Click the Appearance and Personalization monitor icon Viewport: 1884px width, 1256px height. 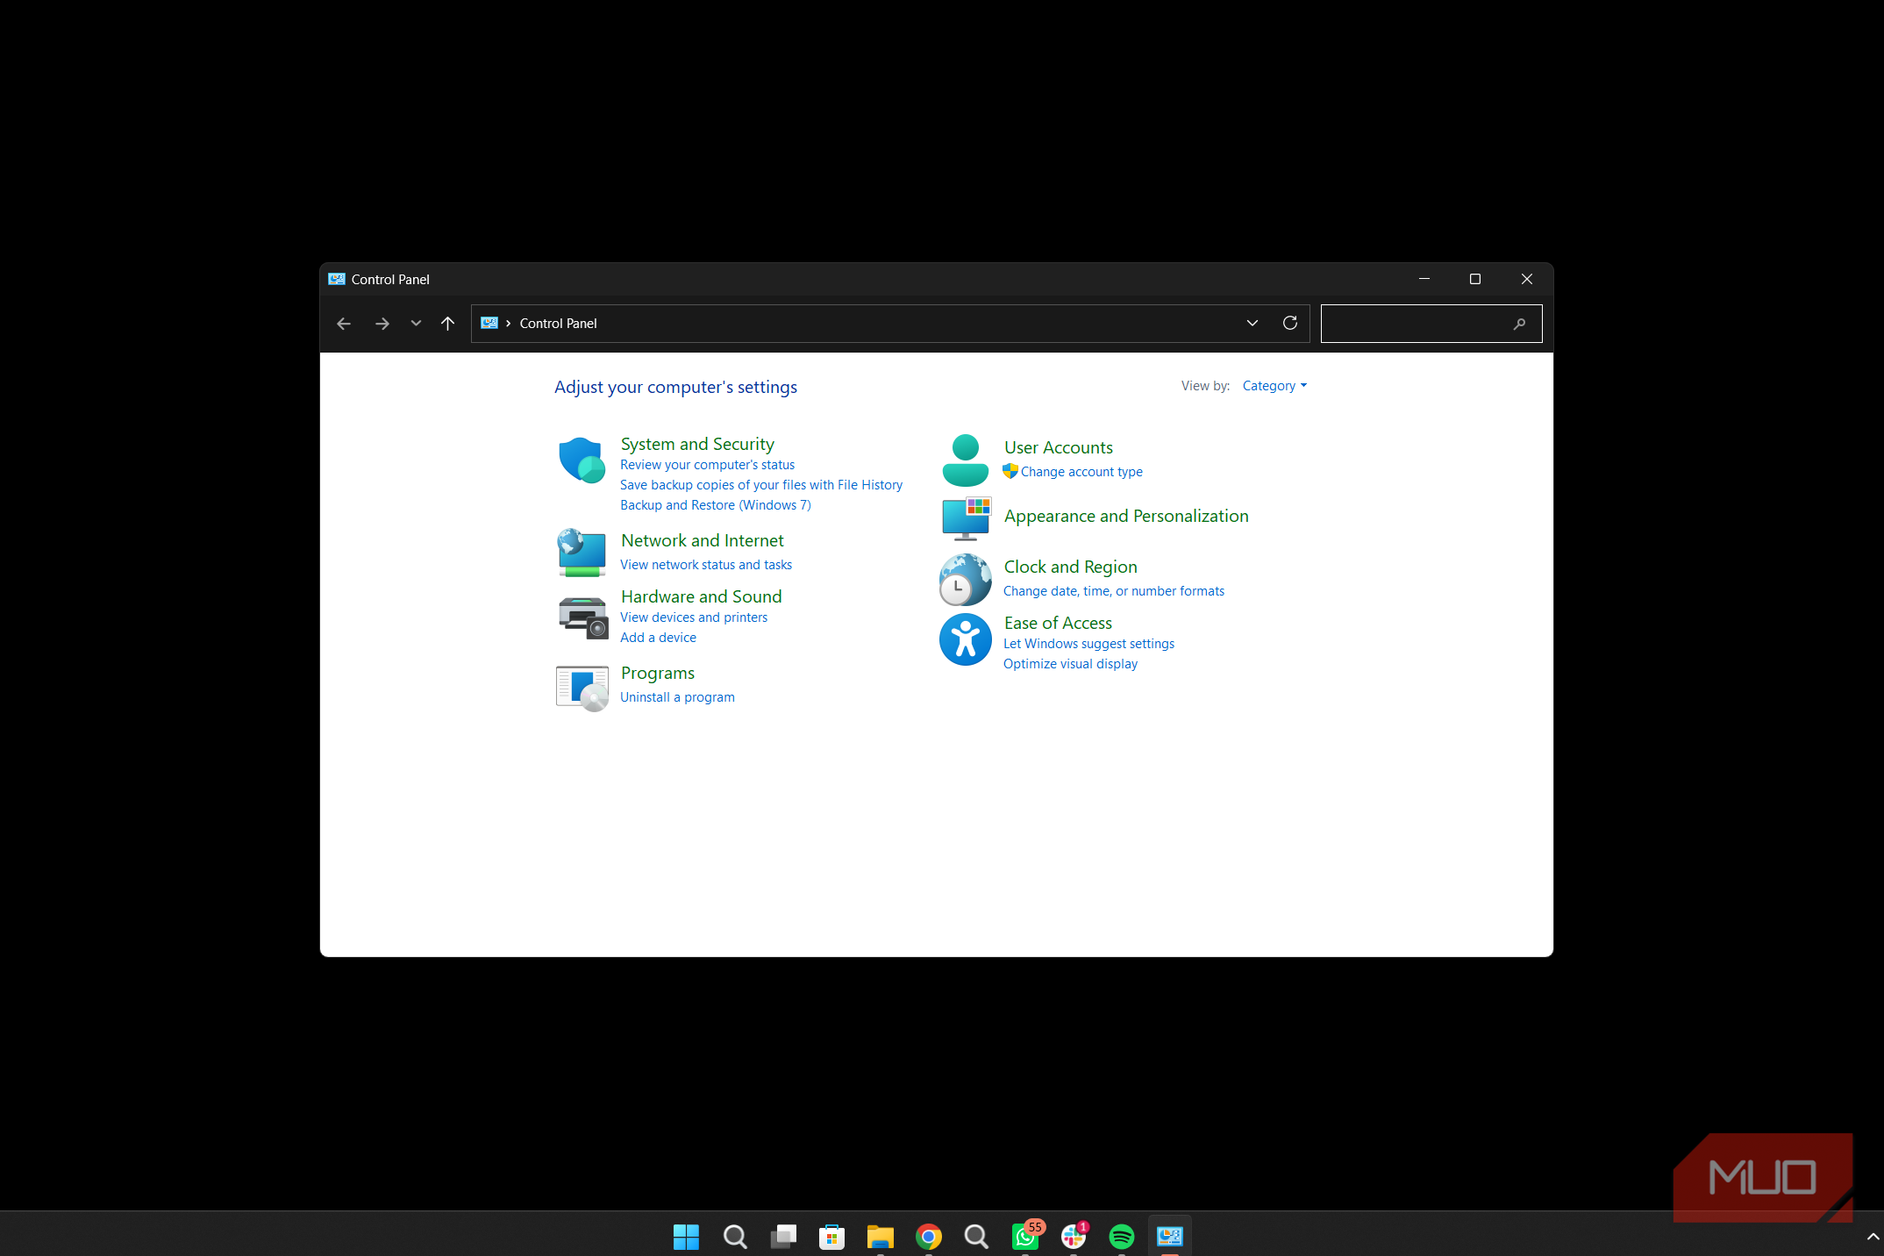click(x=966, y=517)
